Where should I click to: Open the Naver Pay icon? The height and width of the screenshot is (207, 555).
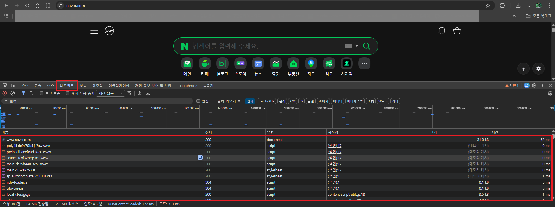[x=109, y=31]
